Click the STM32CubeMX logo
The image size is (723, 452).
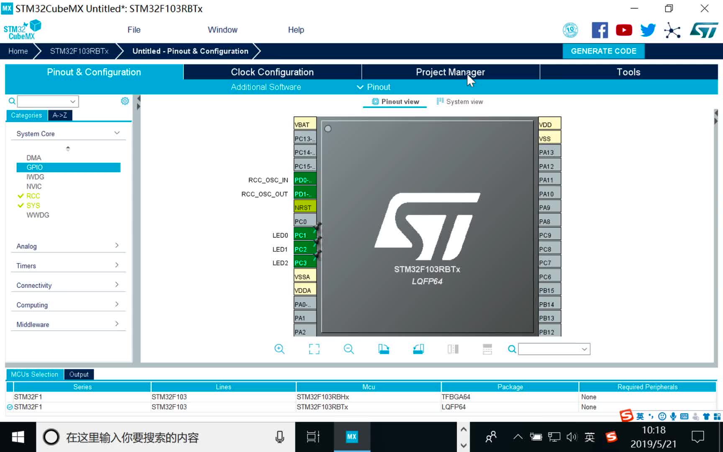pos(22,30)
